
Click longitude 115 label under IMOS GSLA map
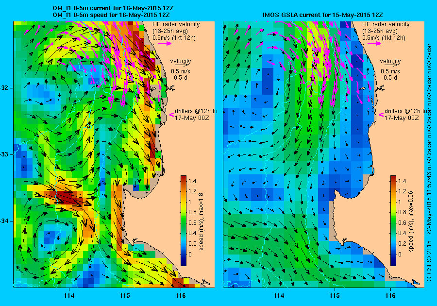(x=335, y=296)
